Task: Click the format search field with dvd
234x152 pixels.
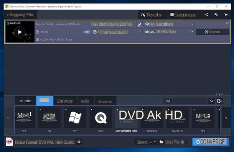Action: click(x=185, y=101)
